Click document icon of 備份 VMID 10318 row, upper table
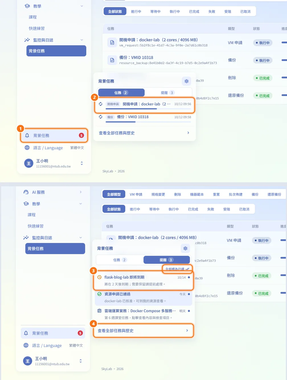This screenshot has width=287, height=380. pyautogui.click(x=112, y=60)
